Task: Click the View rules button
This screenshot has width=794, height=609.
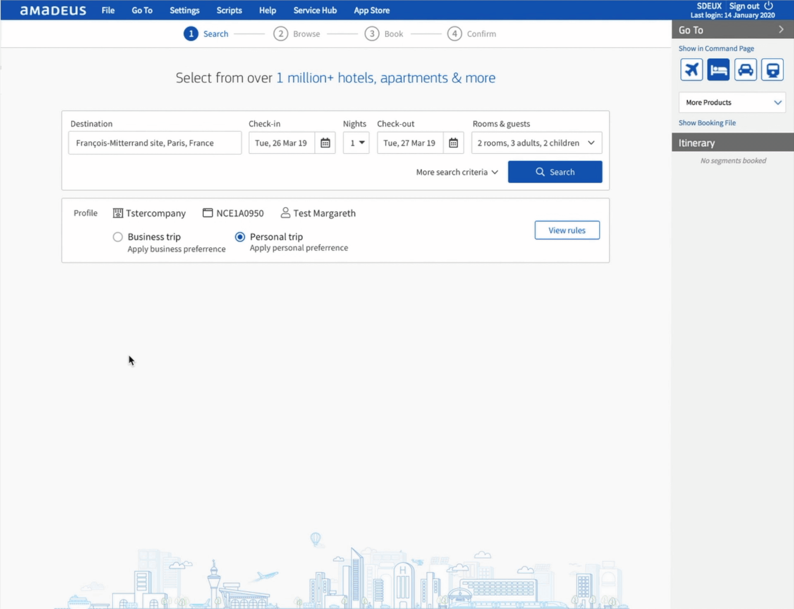Action: click(x=567, y=230)
